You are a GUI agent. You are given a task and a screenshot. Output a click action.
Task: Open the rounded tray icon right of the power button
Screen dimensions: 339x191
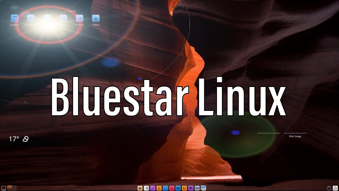[335, 188]
